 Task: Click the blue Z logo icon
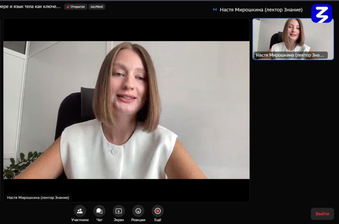tap(321, 13)
